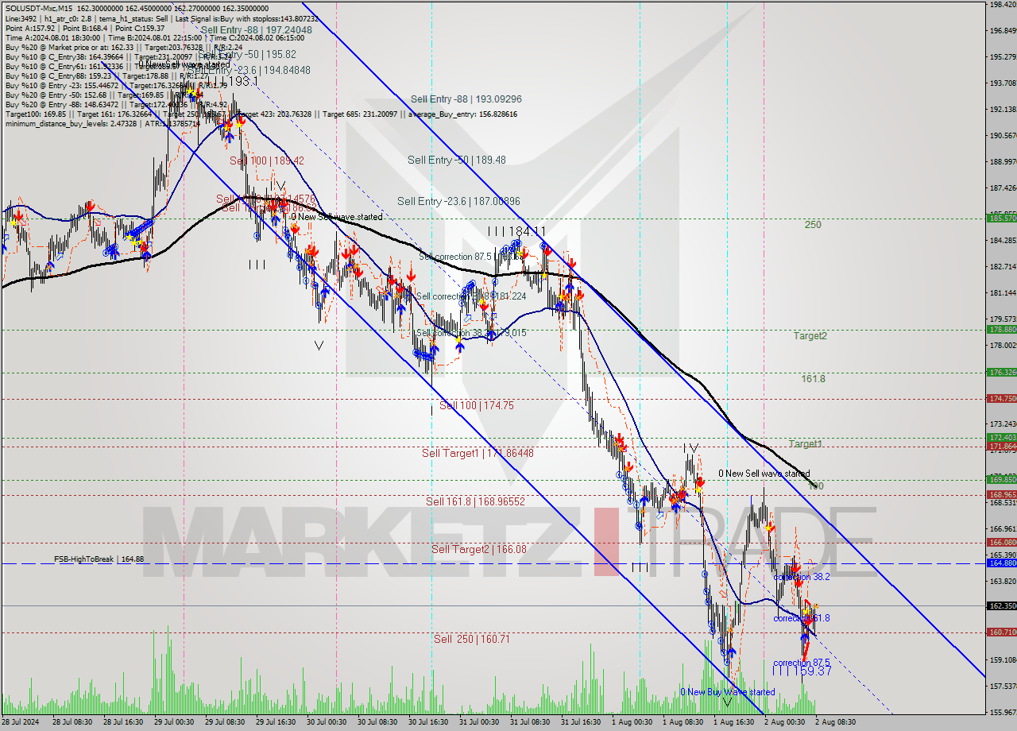The image size is (1017, 731).
Task: Click red price tag 174.750
Action: click(x=1001, y=398)
